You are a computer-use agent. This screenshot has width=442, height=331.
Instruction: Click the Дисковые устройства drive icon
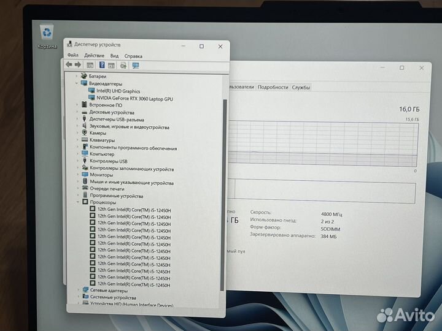84,112
